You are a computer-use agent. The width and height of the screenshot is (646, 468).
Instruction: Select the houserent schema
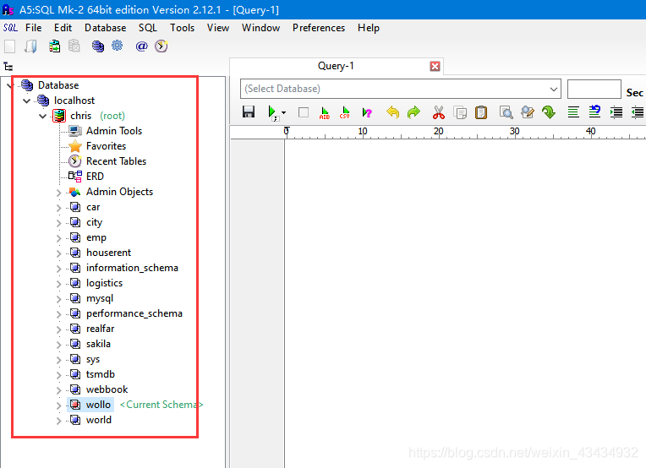click(x=108, y=253)
